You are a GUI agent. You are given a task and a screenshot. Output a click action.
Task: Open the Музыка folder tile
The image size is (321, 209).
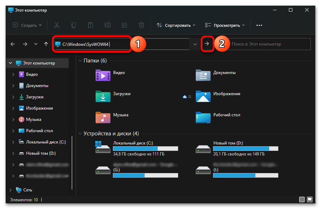(x=112, y=117)
